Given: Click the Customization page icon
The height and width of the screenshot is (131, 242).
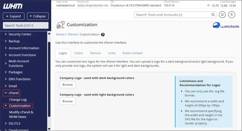Looking at the screenshot, I should point(60,25).
